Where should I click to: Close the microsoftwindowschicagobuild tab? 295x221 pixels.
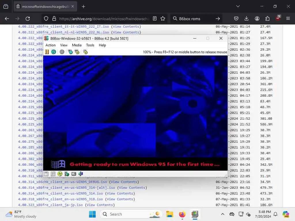[x=73, y=7]
